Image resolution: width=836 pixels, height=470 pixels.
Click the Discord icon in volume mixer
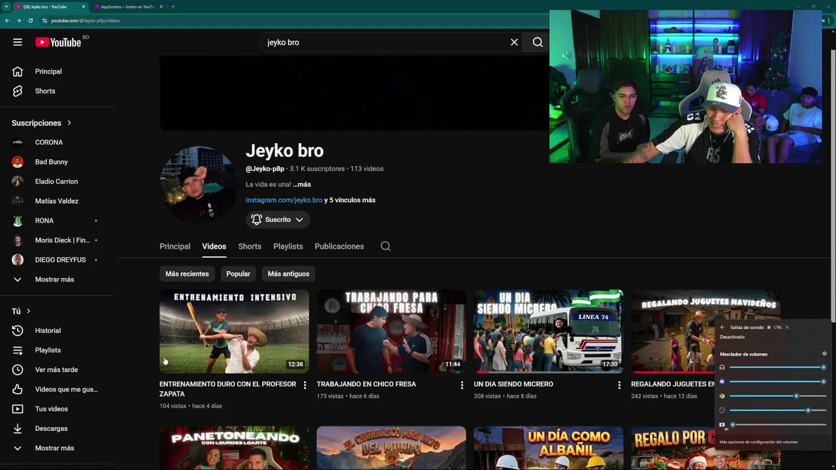pos(722,381)
